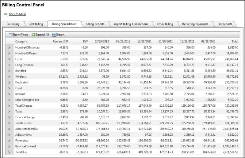The width and height of the screenshot is (245, 158).
Task: Expand the Bundled row
Action: (9, 71)
